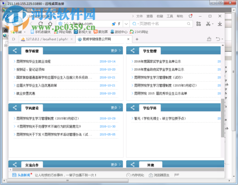The image size is (238, 185).
Task: Open the 网址导航 bookmark
Action: (x=63, y=32)
